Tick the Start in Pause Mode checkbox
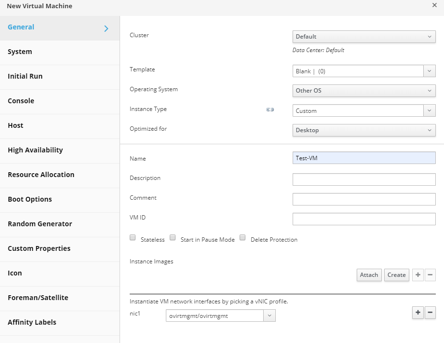 (173, 238)
